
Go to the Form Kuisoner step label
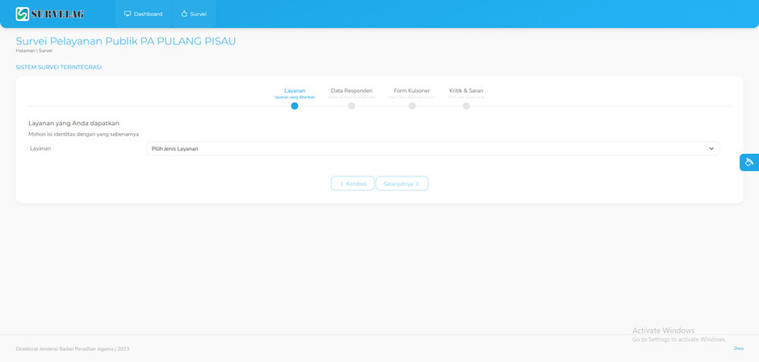coord(412,90)
